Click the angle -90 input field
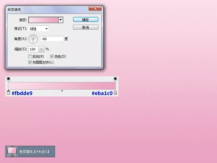 click(52, 39)
